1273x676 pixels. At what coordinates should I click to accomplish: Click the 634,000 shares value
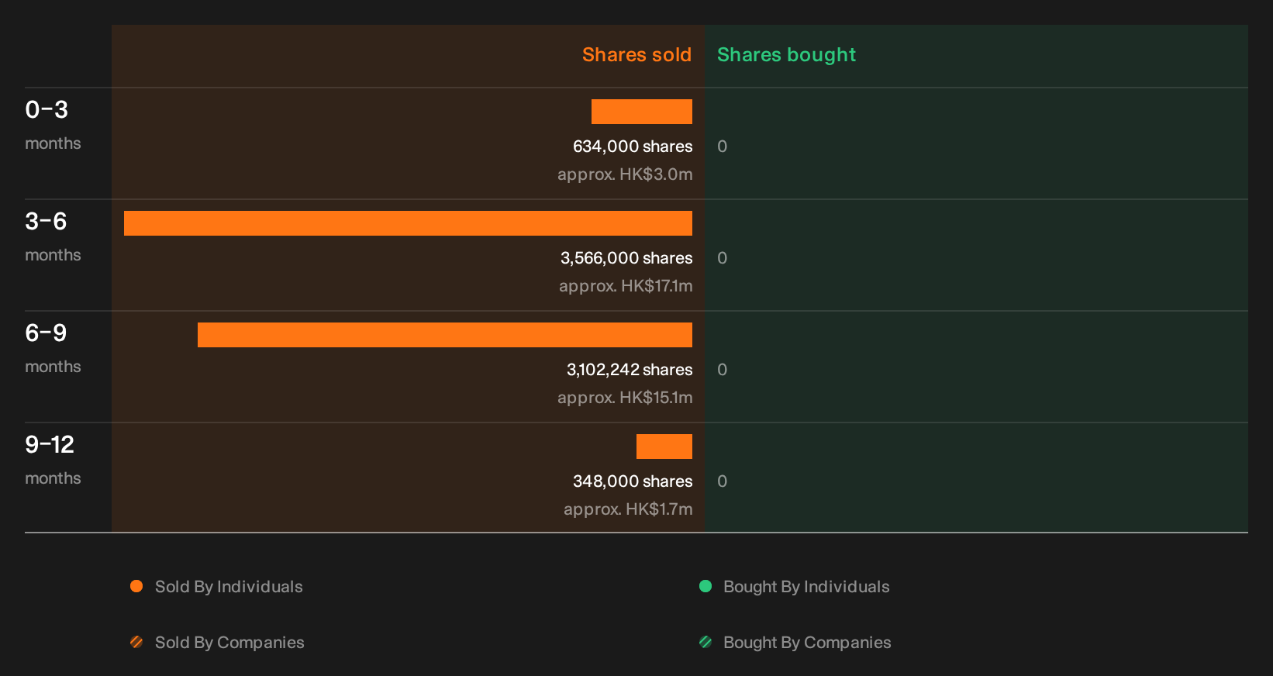point(633,147)
